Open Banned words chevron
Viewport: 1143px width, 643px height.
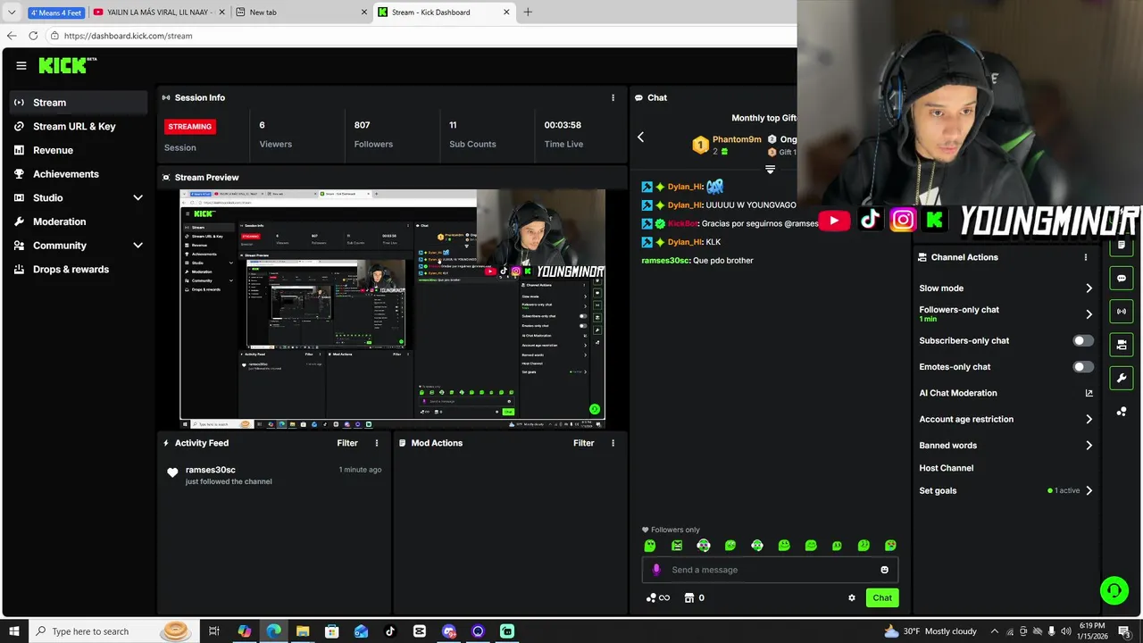pos(1089,446)
